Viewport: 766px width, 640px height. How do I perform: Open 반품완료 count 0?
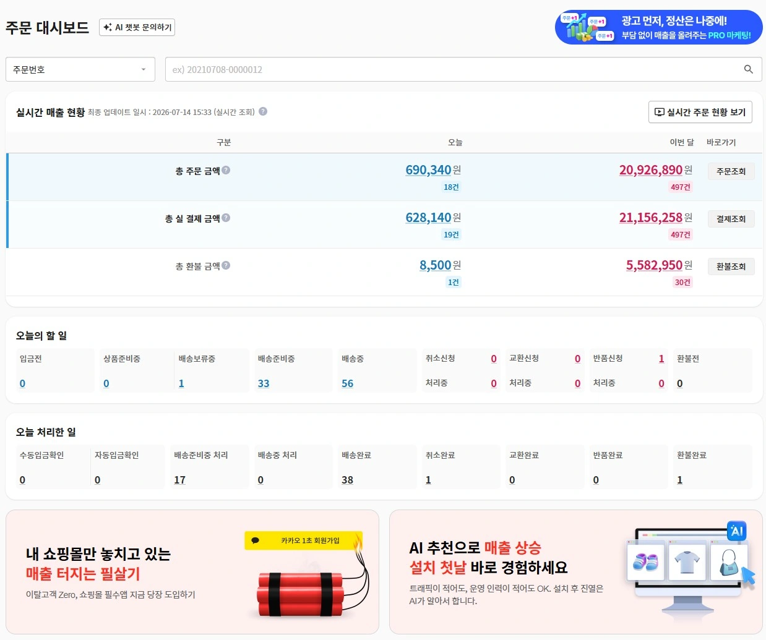[596, 480]
